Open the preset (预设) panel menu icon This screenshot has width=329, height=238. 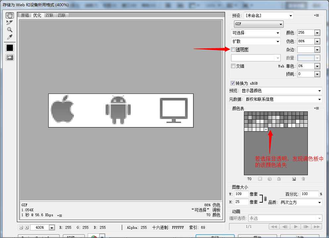[316, 15]
